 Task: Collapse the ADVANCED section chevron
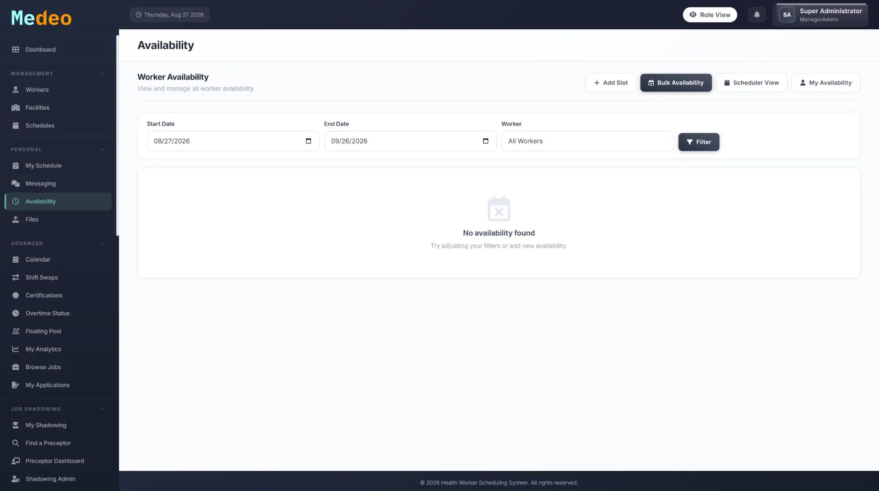[103, 243]
